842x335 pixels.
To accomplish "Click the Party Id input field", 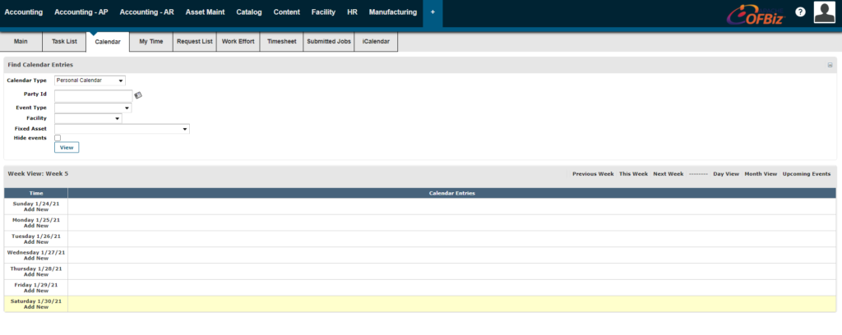I will (x=93, y=95).
